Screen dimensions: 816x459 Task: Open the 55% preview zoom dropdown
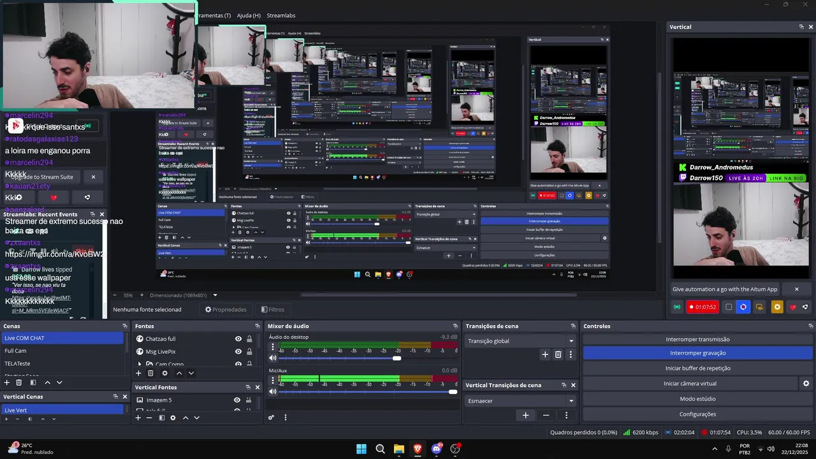click(128, 295)
